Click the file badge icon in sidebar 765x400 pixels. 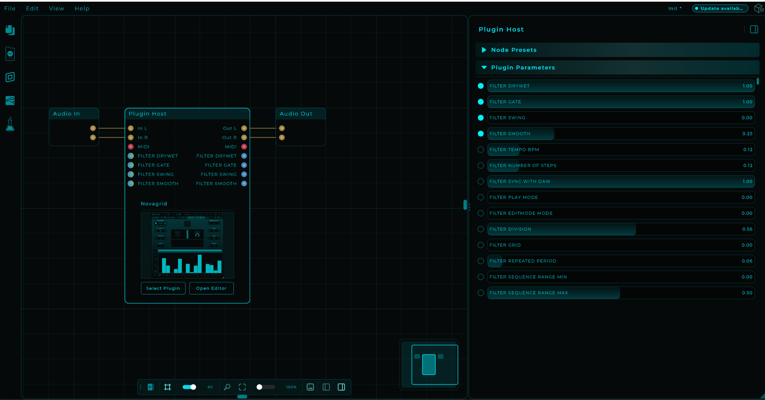pyautogui.click(x=10, y=54)
